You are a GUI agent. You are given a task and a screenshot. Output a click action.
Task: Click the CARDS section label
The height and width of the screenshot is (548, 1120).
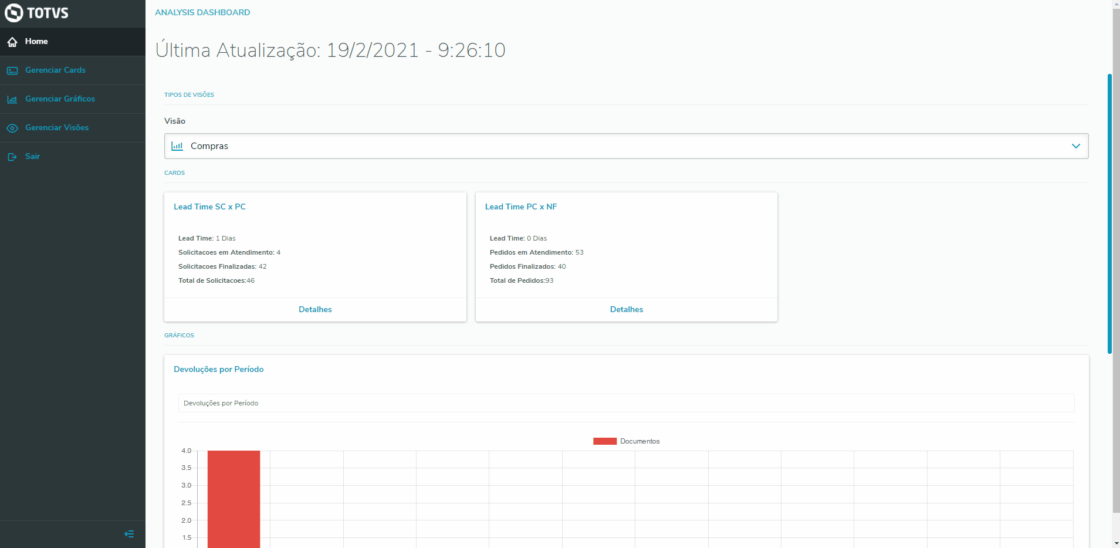(x=174, y=173)
